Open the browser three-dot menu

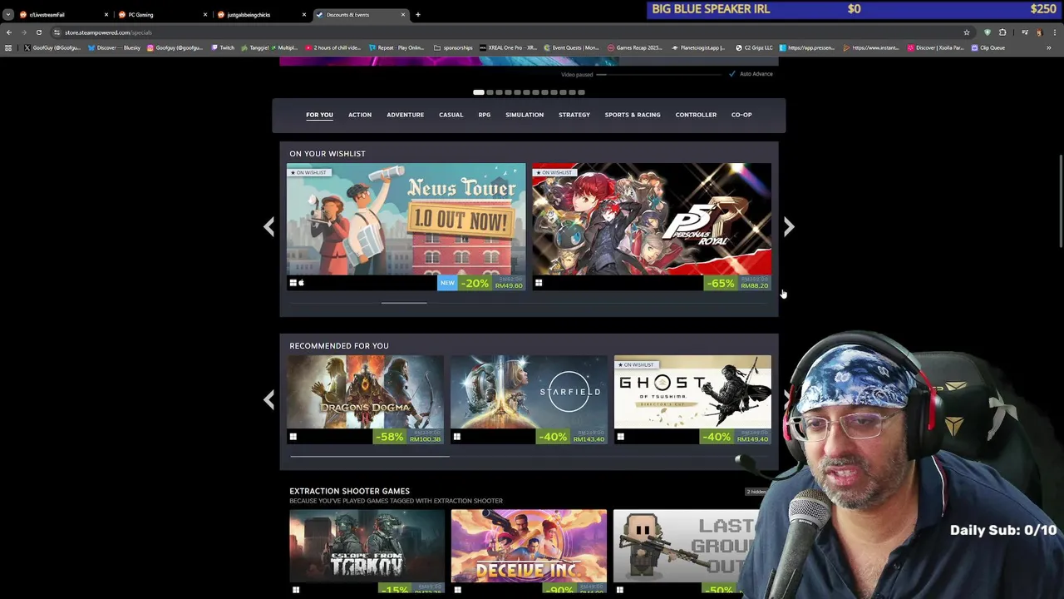1054,32
